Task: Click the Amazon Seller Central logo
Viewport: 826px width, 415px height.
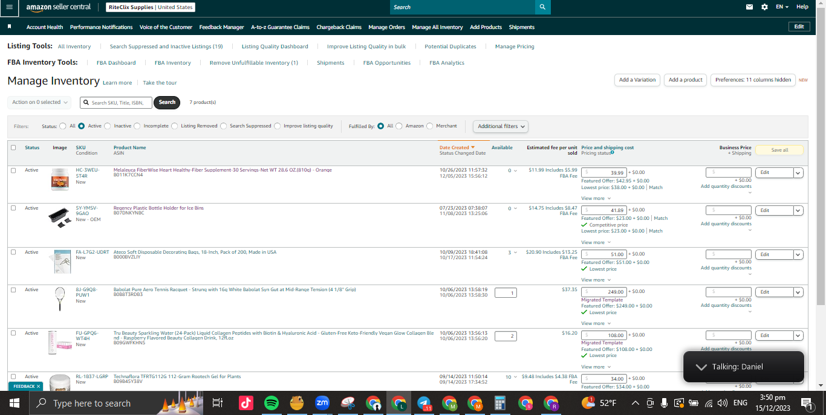Action: tap(59, 7)
